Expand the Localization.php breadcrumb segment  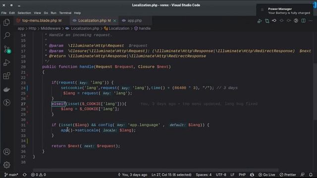pos(82,29)
